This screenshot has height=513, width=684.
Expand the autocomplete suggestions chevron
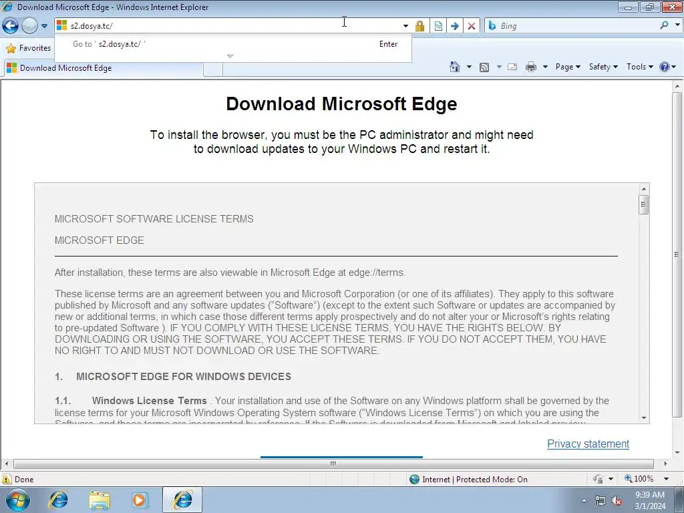point(230,56)
